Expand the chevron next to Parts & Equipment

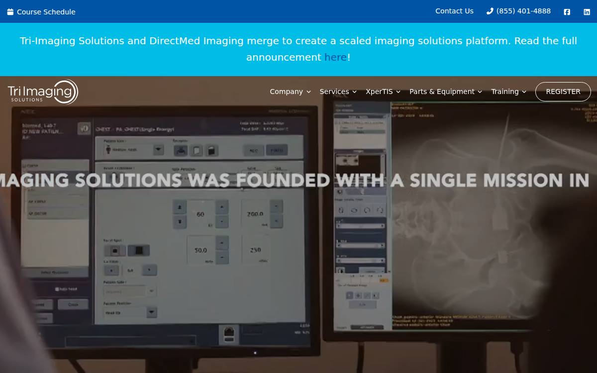[480, 92]
